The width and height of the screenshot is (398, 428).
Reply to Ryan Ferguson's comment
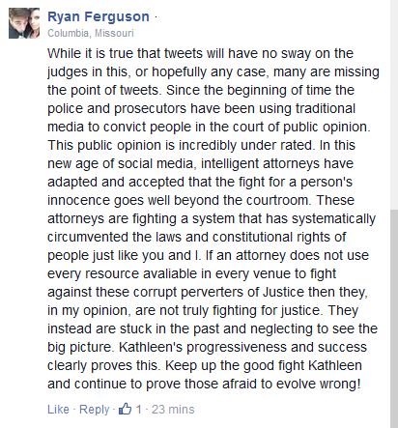pos(95,410)
